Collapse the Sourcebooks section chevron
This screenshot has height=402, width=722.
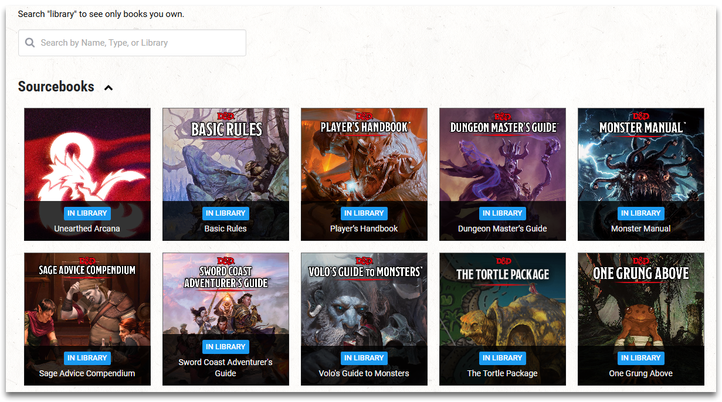109,88
